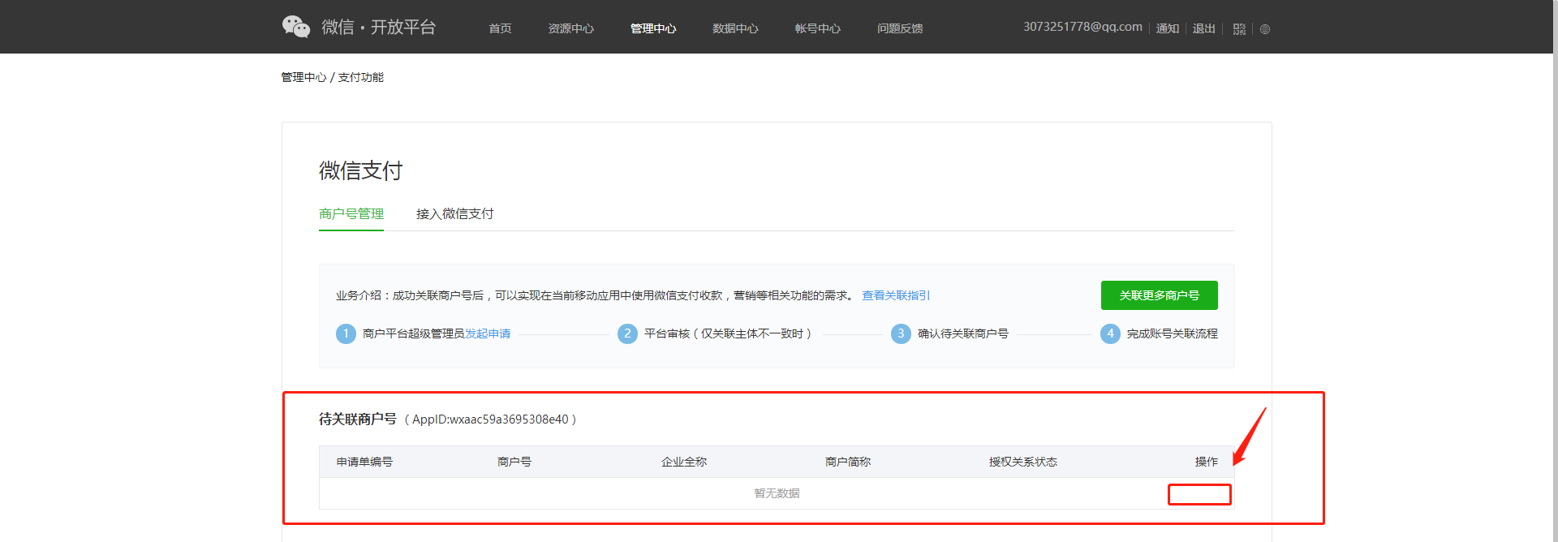Open 帐号中心 navigation item
The image size is (1558, 542).
818,28
